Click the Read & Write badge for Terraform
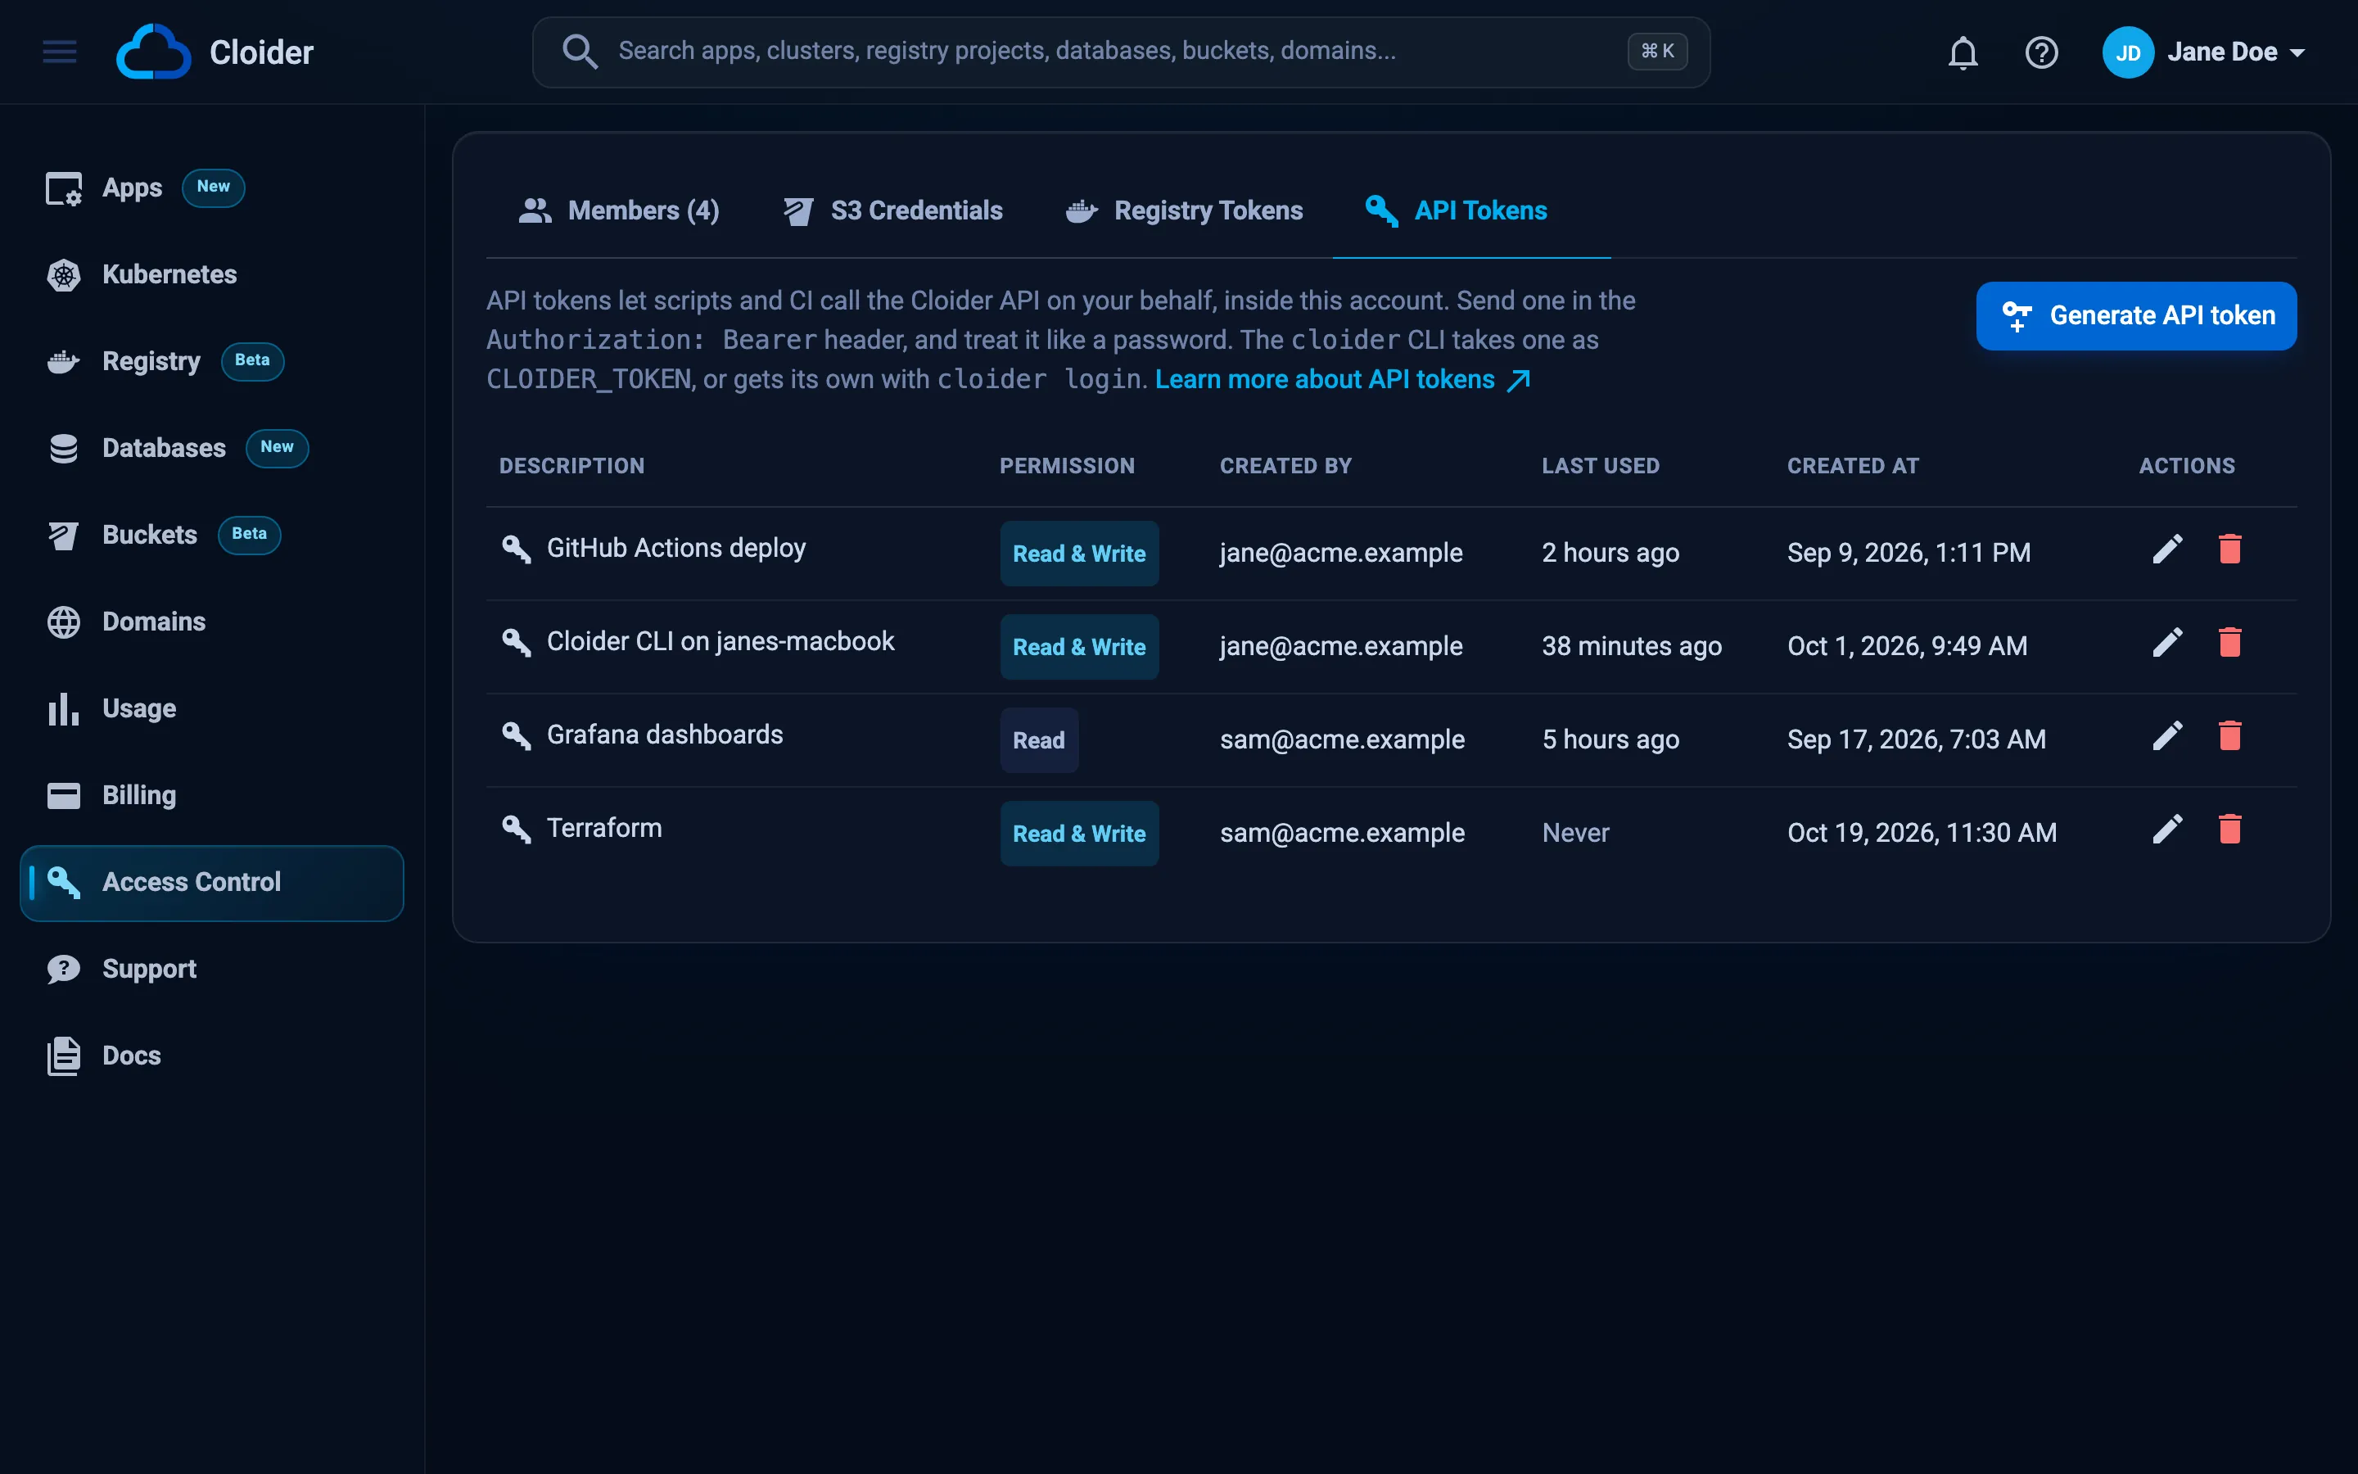The width and height of the screenshot is (2358, 1474). point(1078,834)
